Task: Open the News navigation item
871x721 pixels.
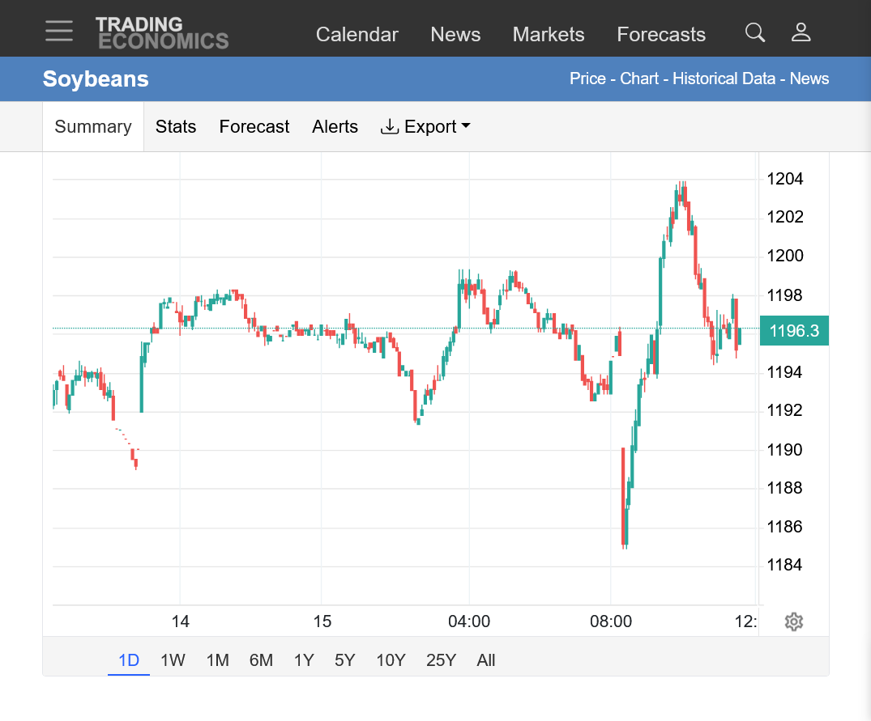Action: 455,34
